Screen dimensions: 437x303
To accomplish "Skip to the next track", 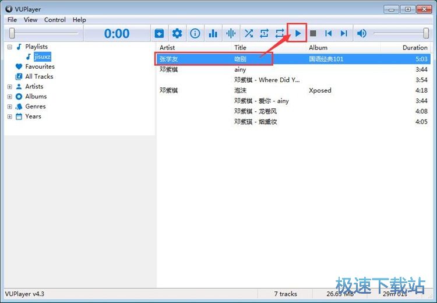I will click(x=344, y=33).
